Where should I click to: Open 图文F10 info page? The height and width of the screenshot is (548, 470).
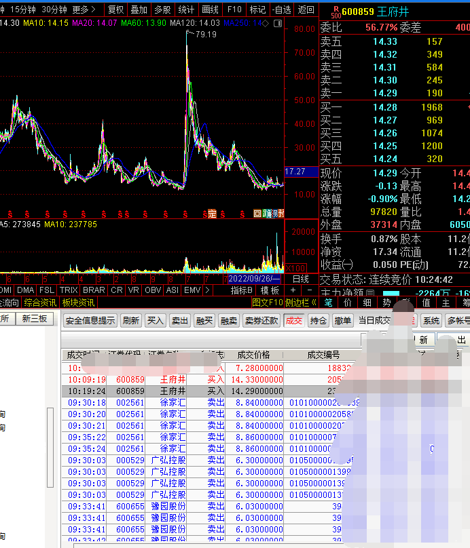[268, 302]
